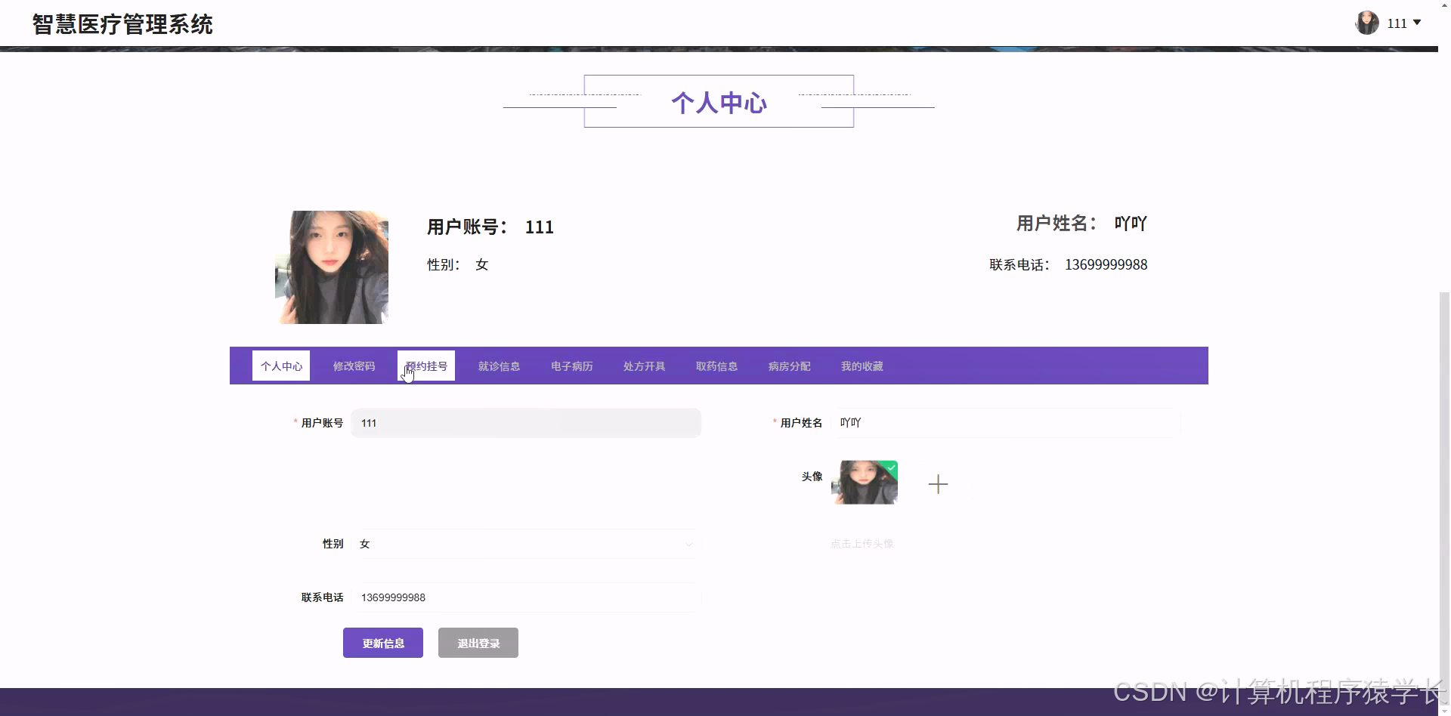
Task: Click the uploaded avatar thumbnail in form
Action: coord(865,483)
